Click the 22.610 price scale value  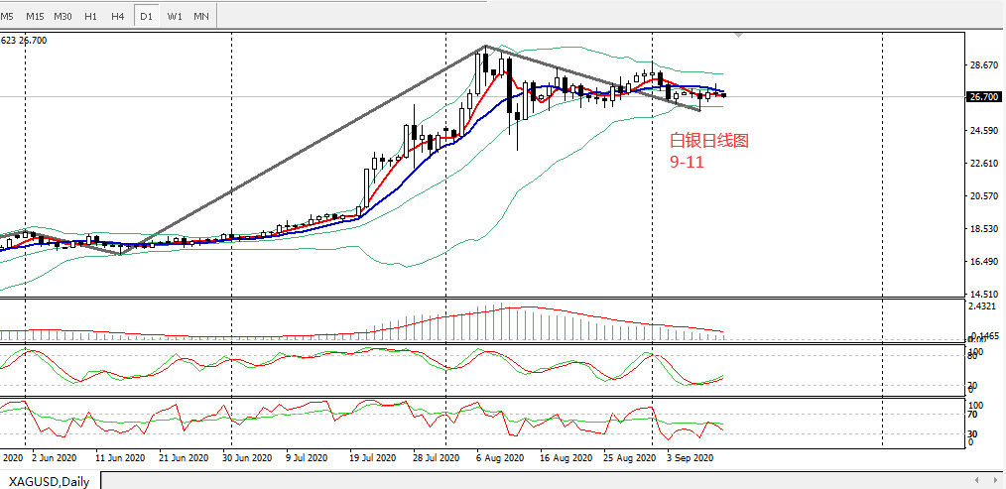[985, 163]
